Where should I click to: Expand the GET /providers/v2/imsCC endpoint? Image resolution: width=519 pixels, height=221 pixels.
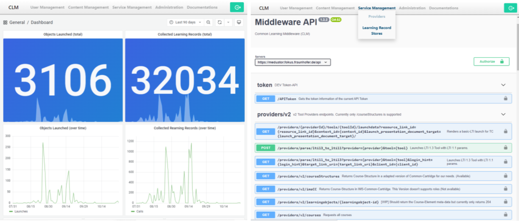[x=383, y=189]
